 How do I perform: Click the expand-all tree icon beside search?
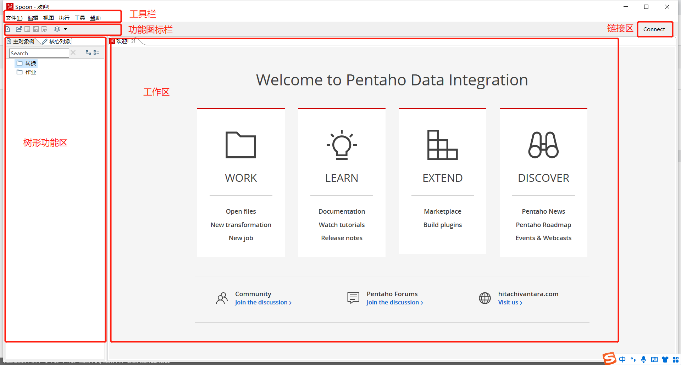88,52
